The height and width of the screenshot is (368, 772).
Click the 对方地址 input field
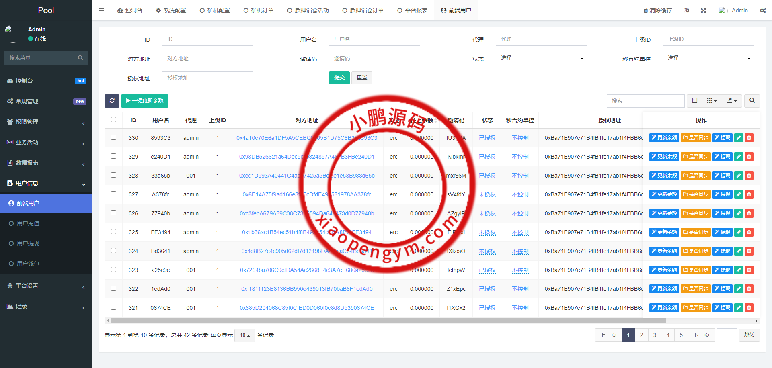207,59
